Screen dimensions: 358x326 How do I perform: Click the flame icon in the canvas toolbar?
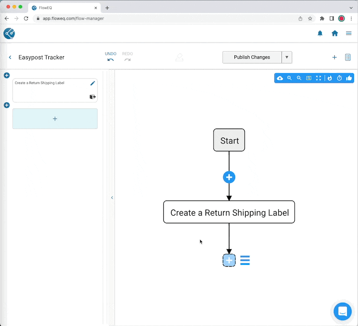click(x=329, y=78)
